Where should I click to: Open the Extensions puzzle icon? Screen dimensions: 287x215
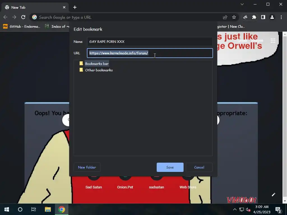tap(254, 17)
